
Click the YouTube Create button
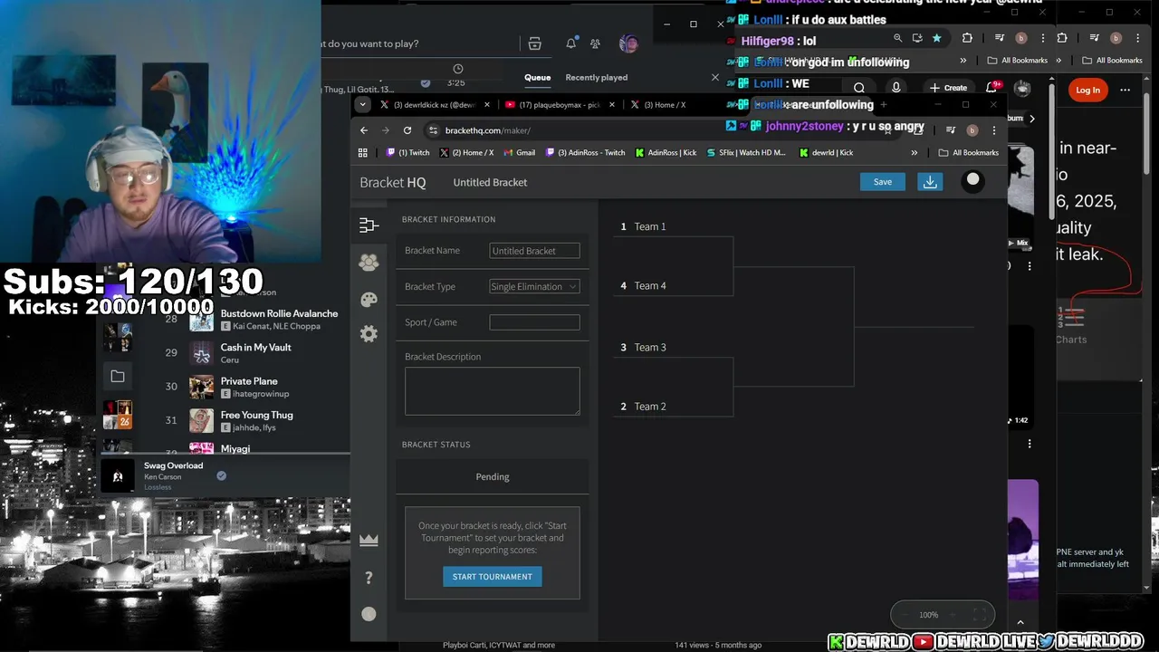[948, 88]
